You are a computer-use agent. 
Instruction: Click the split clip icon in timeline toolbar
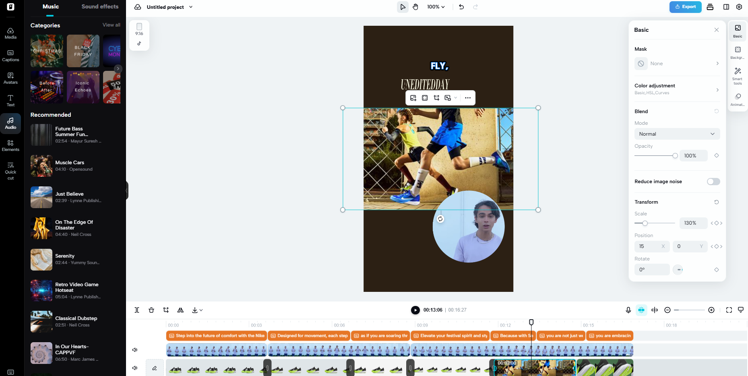(137, 310)
